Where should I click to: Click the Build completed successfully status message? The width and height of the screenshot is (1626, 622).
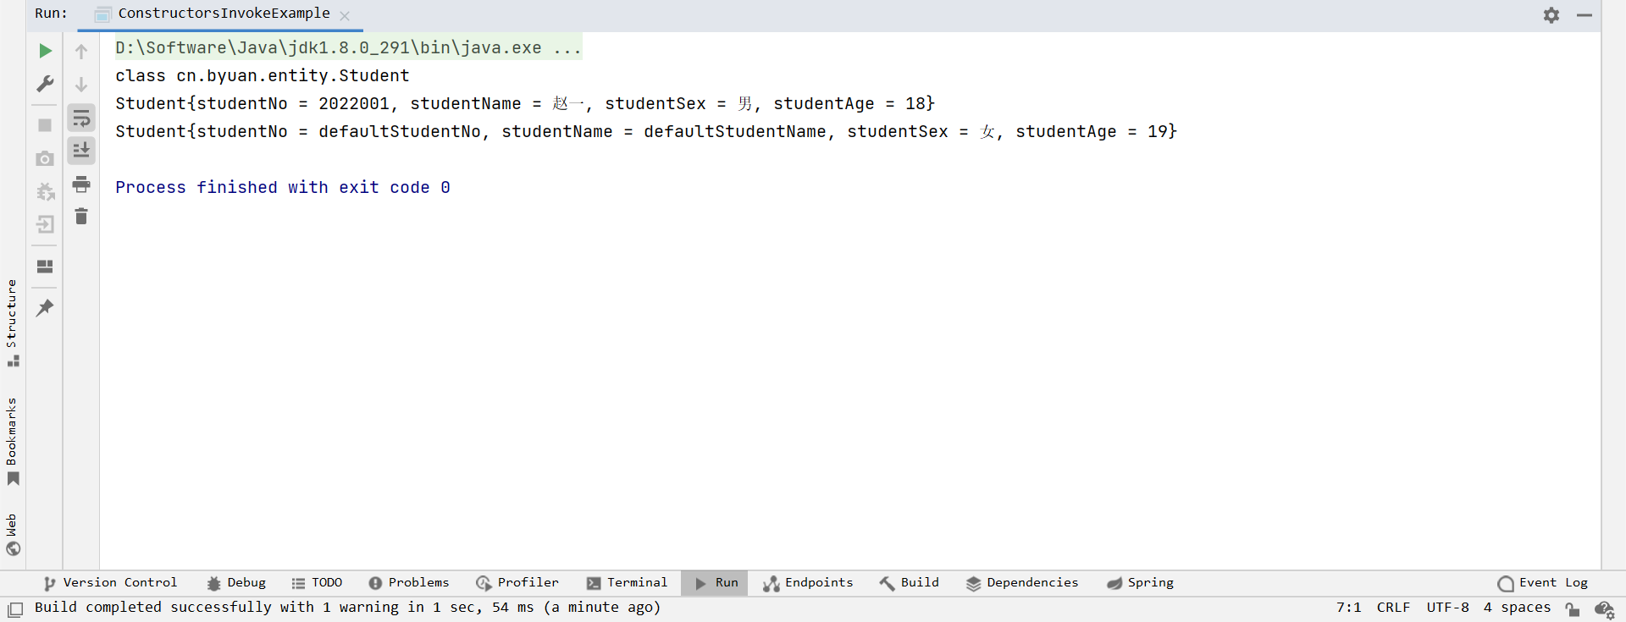[347, 608]
